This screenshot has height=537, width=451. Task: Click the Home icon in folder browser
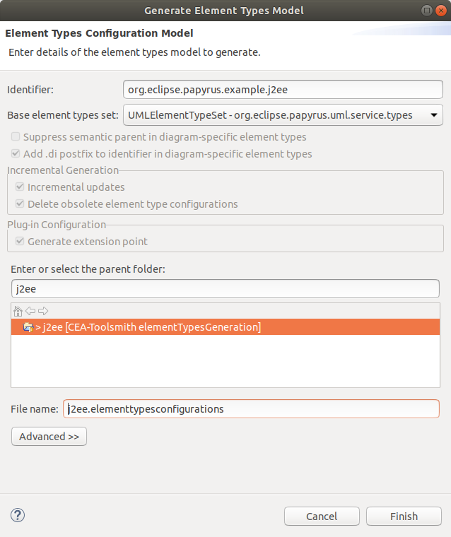pyautogui.click(x=18, y=311)
